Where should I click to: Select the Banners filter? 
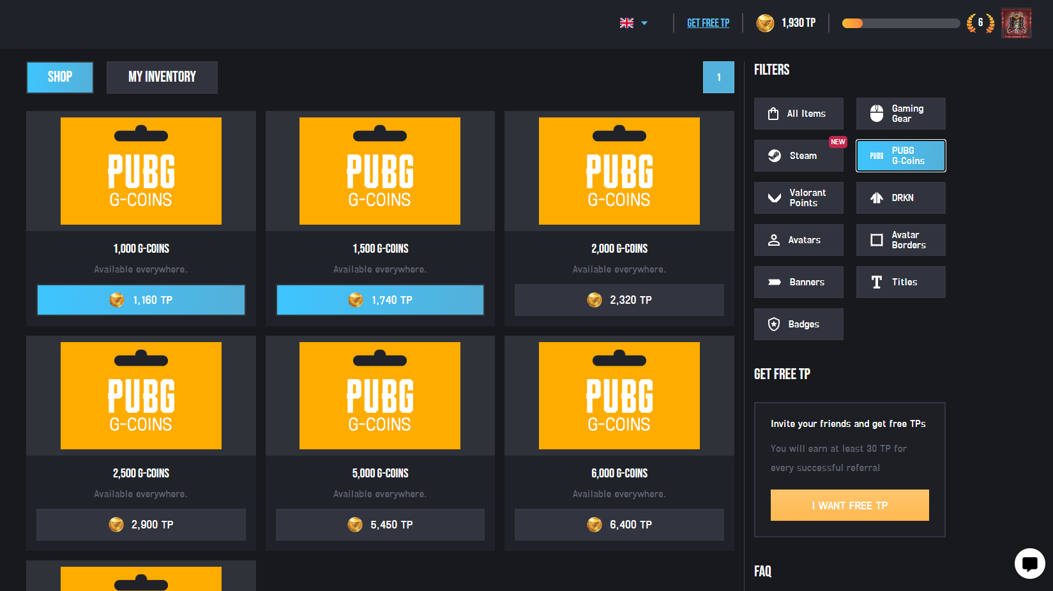point(799,282)
